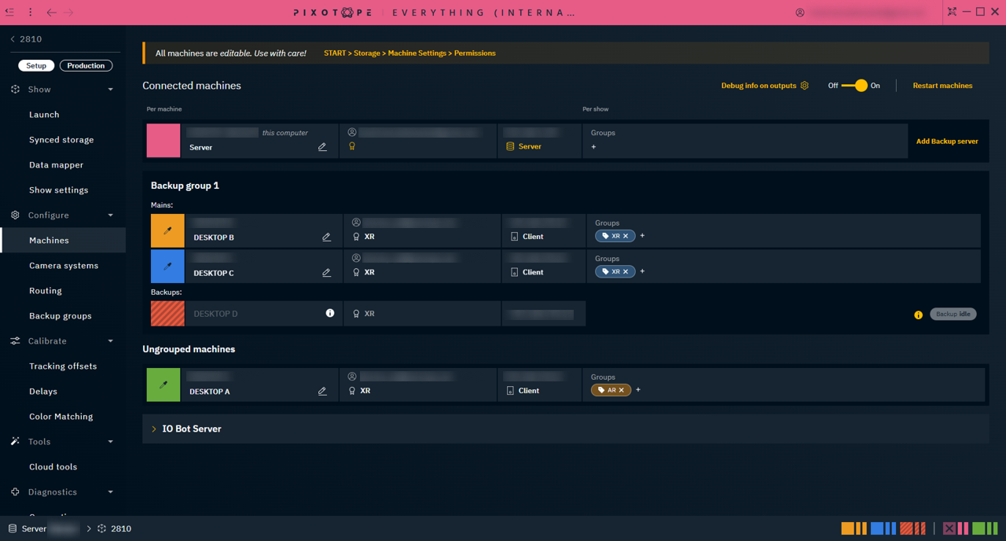The height and width of the screenshot is (541, 1006).
Task: Click edit pencil for DESKTOP B
Action: 326,237
